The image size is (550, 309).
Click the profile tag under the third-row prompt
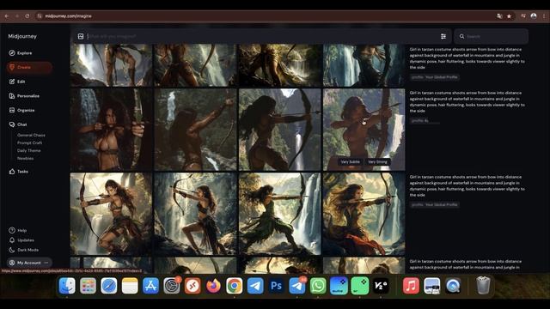tap(435, 204)
